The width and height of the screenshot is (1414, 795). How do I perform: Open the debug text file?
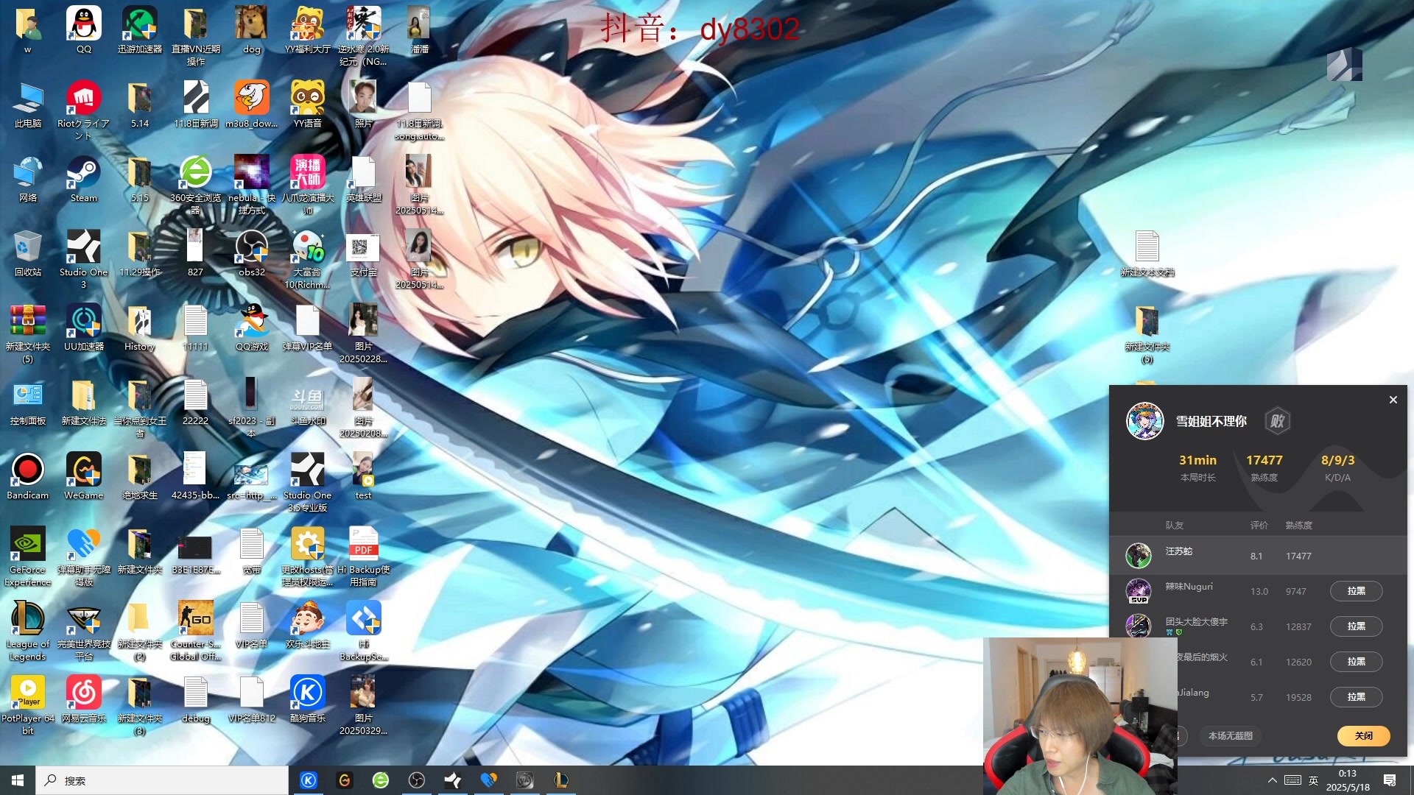coord(196,699)
